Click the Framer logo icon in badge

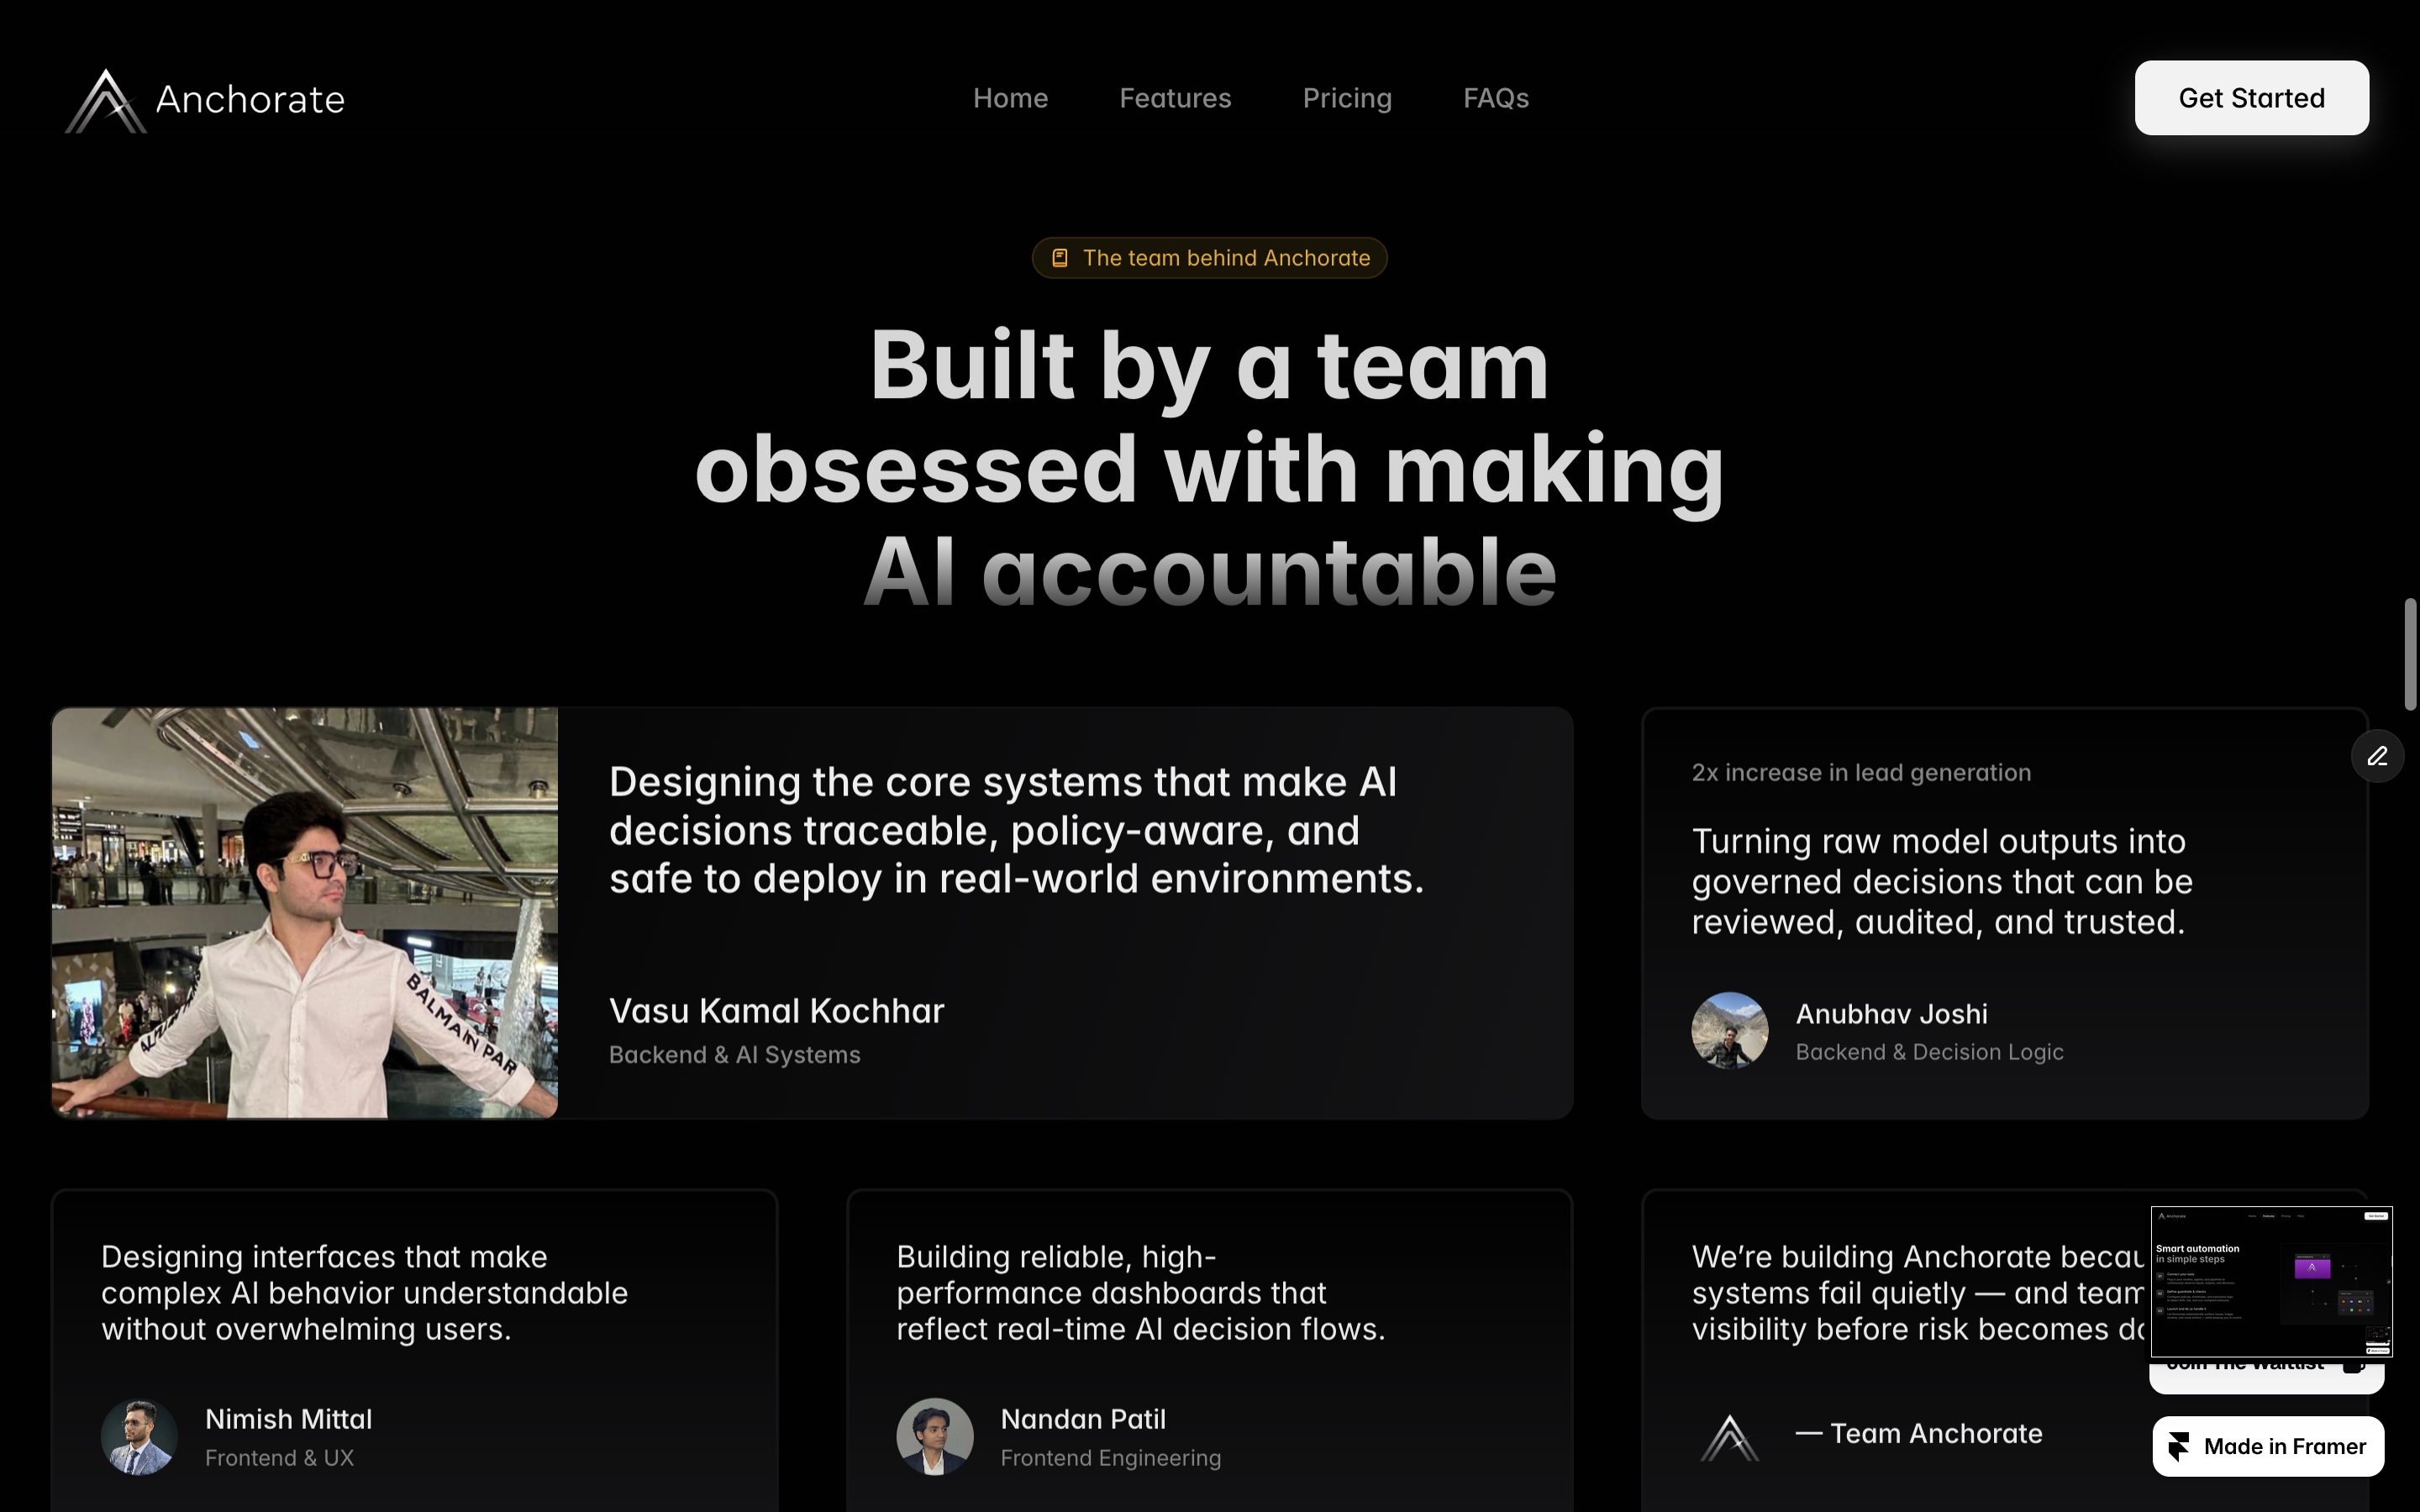(x=2179, y=1446)
